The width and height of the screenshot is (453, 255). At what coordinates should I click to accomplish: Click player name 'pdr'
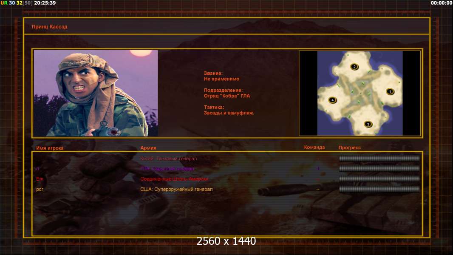(x=40, y=190)
